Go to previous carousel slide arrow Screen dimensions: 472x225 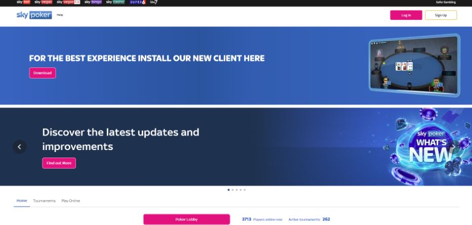point(20,146)
